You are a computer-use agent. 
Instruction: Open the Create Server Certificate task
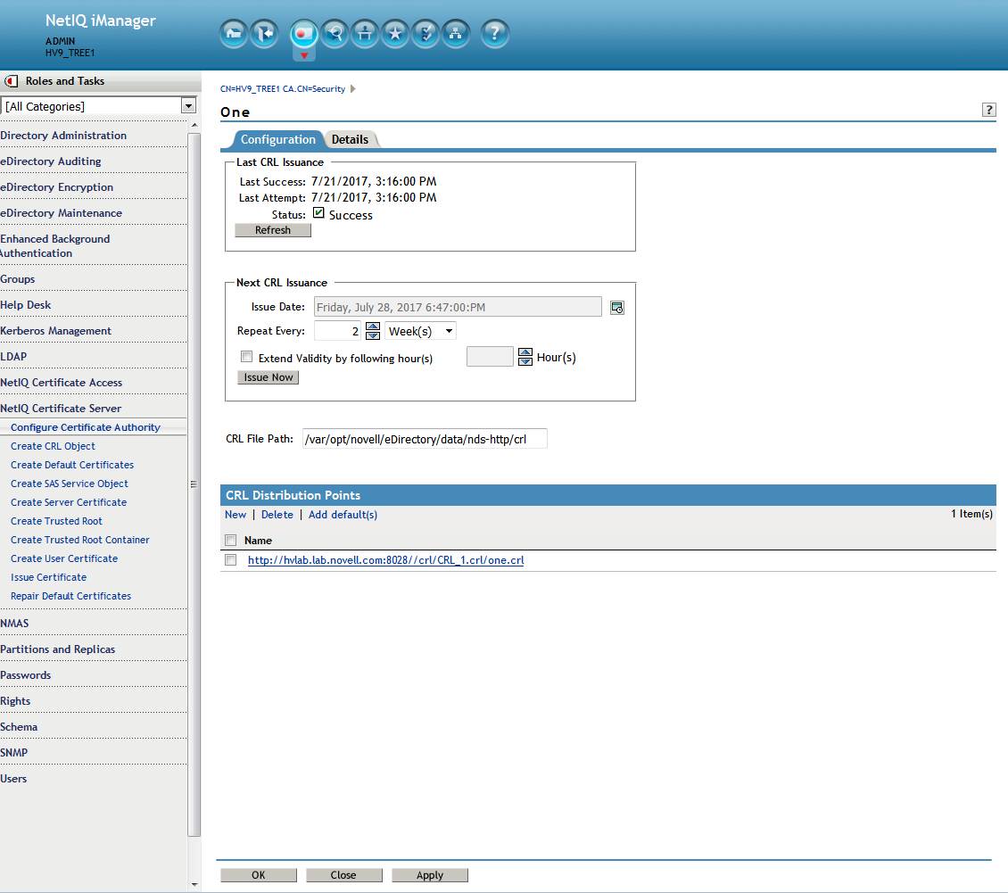(69, 502)
